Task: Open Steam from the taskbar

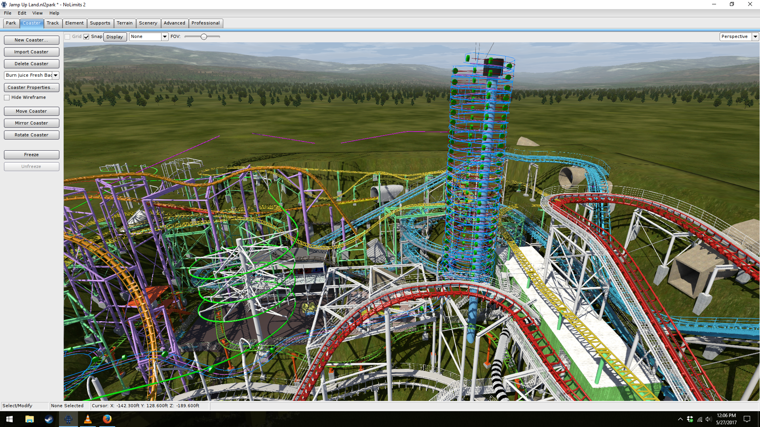Action: (x=49, y=419)
